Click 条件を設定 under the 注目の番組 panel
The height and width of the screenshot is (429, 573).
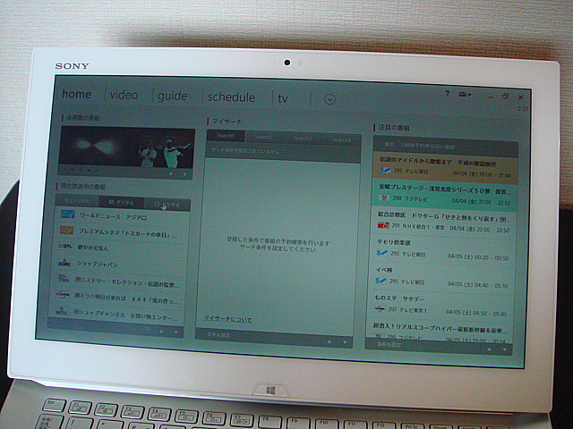tap(389, 344)
